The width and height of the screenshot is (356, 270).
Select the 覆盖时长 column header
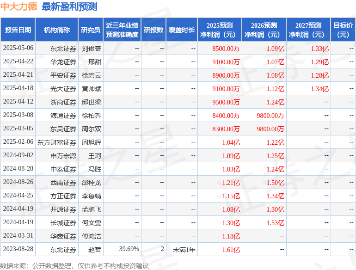pos(182,30)
